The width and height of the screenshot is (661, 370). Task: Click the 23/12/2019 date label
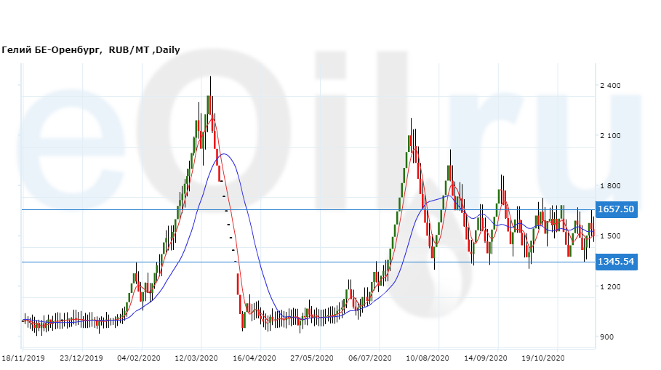81,358
